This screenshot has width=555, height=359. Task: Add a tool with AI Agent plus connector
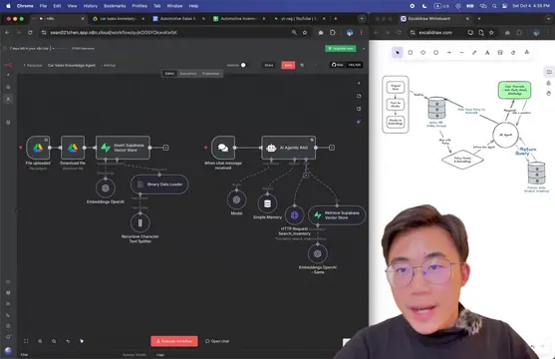pyautogui.click(x=306, y=175)
